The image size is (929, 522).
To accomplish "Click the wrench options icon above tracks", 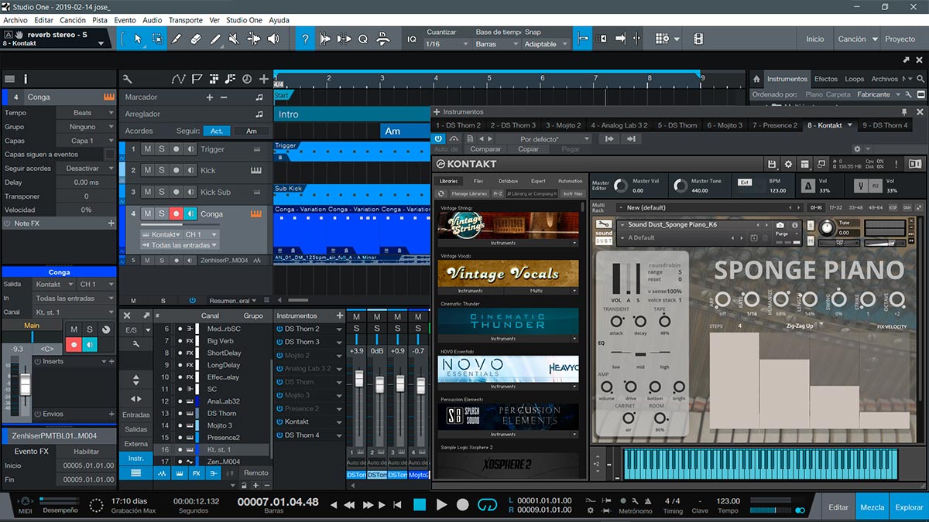I will click(128, 79).
